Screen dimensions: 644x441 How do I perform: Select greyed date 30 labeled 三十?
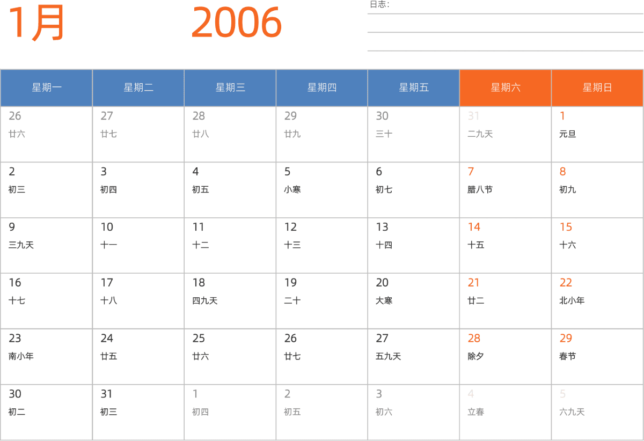pyautogui.click(x=414, y=134)
